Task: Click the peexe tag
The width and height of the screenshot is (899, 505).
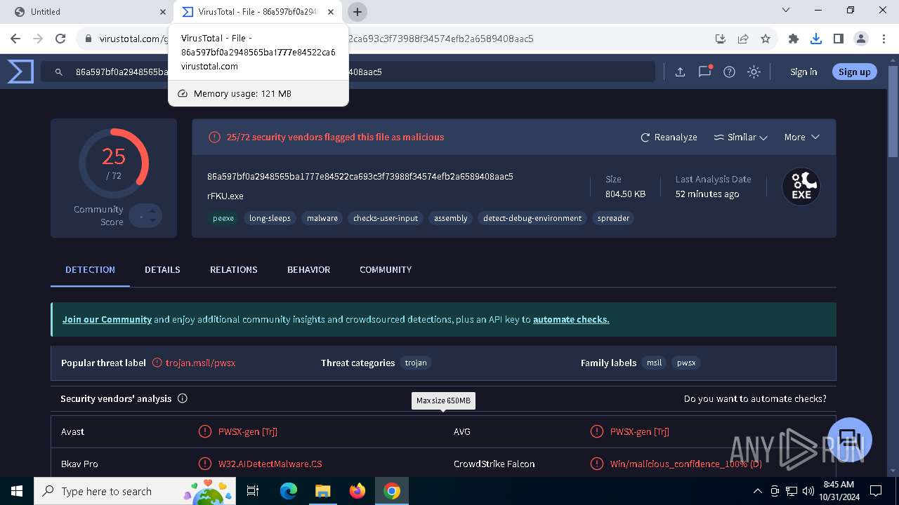Action: pos(223,218)
